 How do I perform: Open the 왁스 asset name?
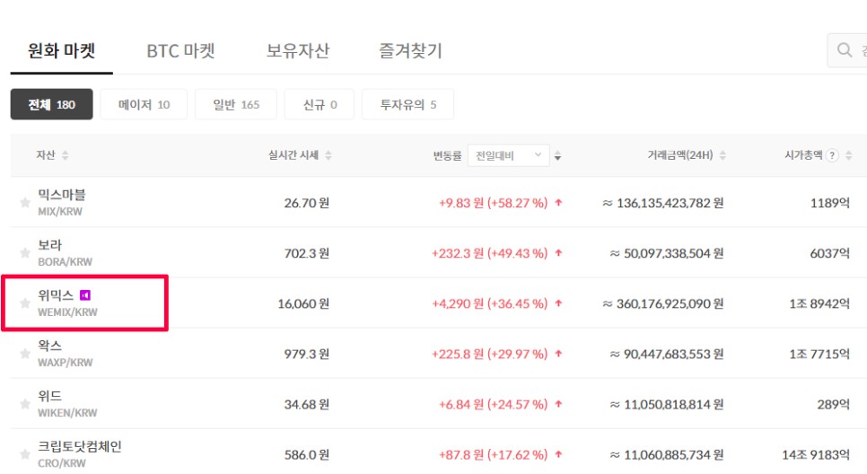click(x=49, y=346)
